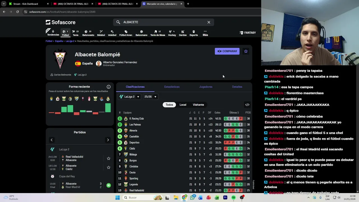Select the Local standings filter
The width and height of the screenshot is (359, 202).
pos(183,105)
